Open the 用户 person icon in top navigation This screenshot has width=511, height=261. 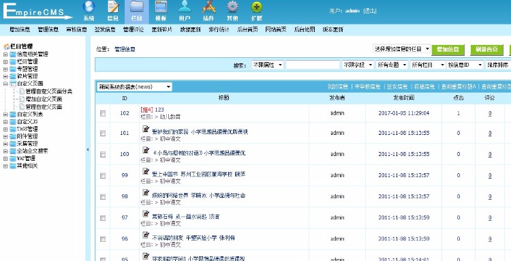(x=185, y=7)
